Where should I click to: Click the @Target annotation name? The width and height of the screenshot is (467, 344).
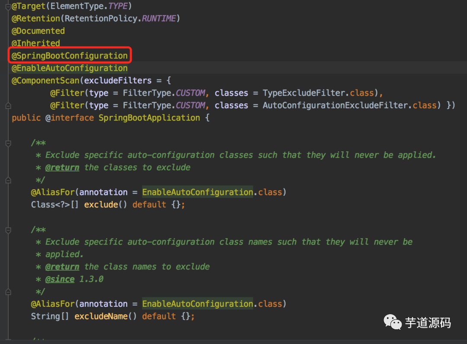click(x=28, y=6)
